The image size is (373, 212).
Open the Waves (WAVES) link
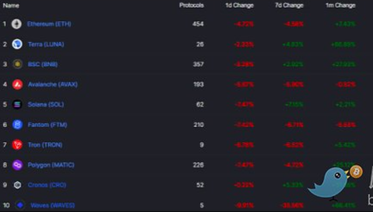pos(52,205)
